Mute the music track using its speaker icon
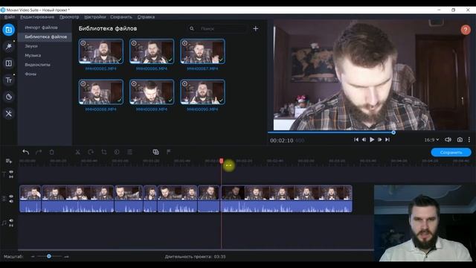Viewport: 476px width, 268px height. [11, 221]
